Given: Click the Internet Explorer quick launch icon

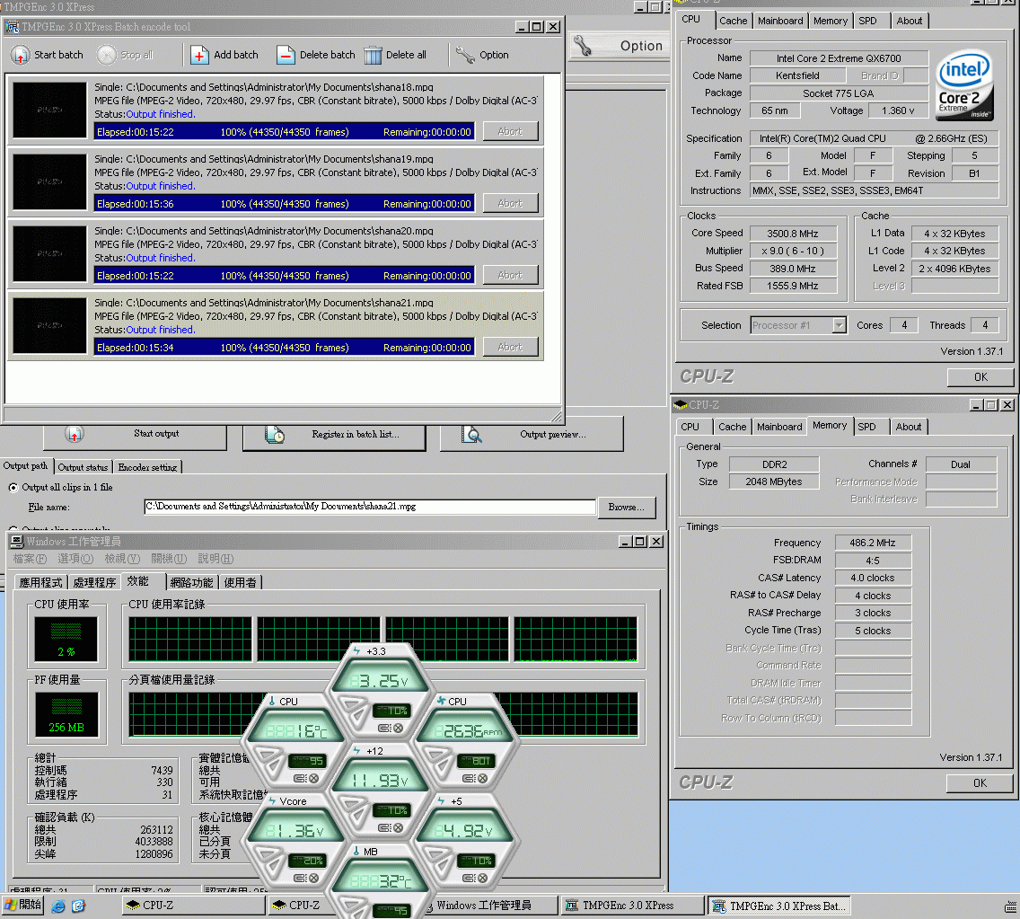Looking at the screenshot, I should 57,906.
